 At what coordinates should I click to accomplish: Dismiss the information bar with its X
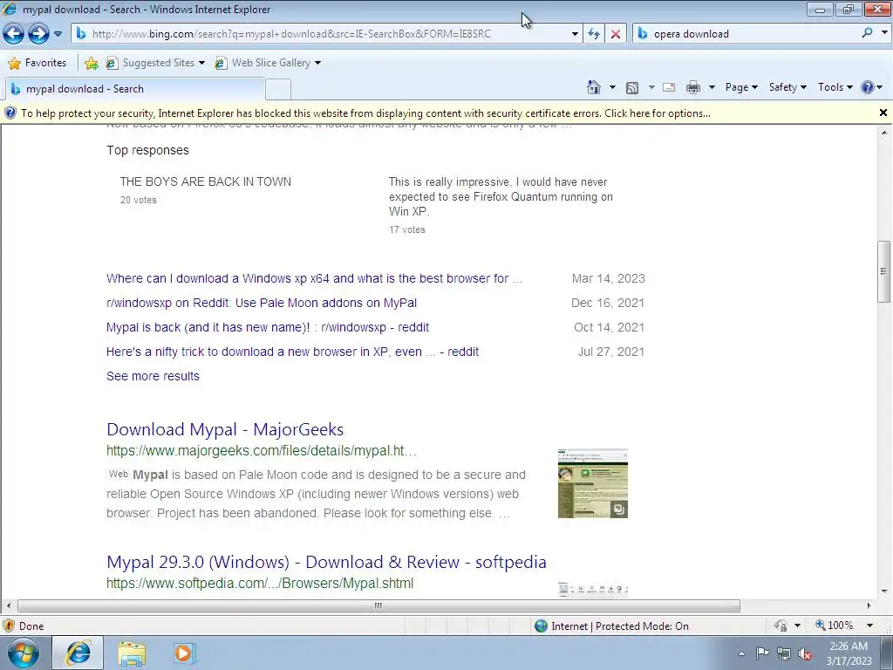883,113
